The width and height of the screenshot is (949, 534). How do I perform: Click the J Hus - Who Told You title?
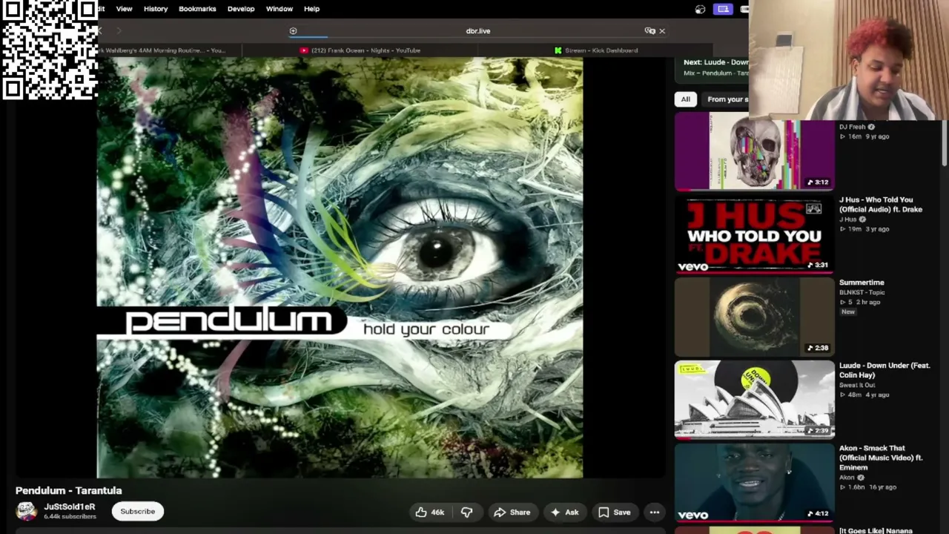(x=881, y=205)
